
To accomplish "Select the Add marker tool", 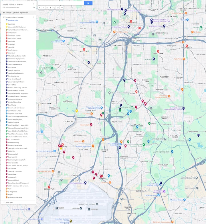I will pos(50,8).
